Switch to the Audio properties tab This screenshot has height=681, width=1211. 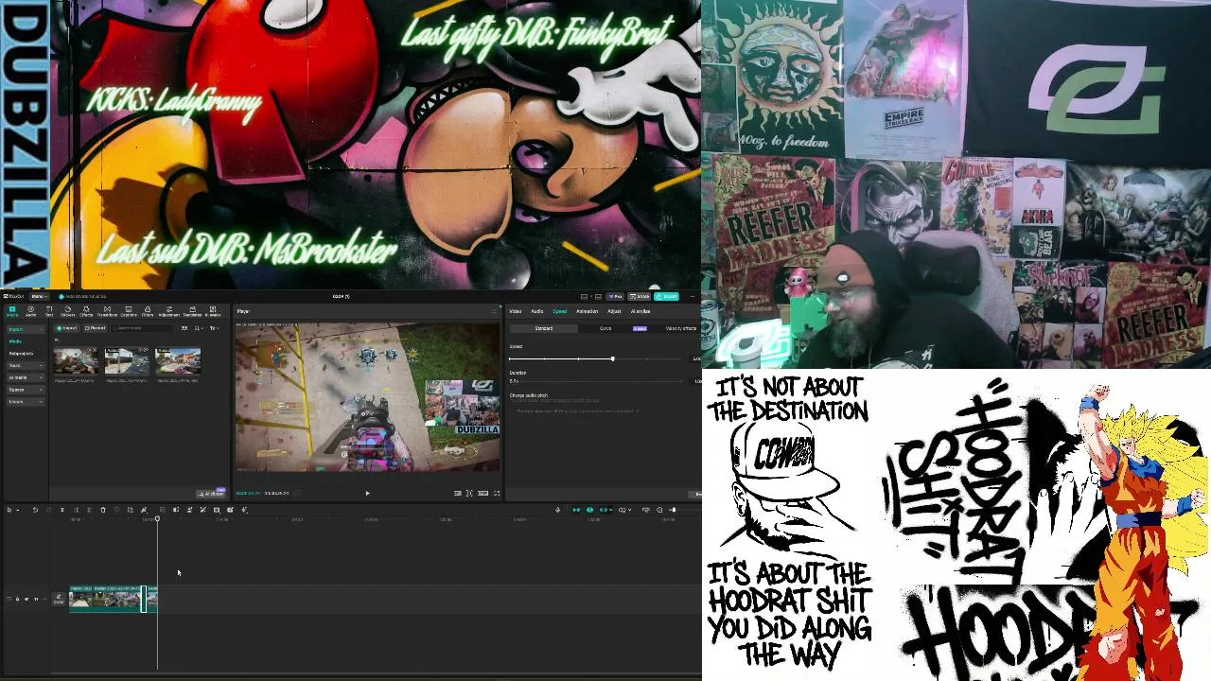tap(537, 311)
